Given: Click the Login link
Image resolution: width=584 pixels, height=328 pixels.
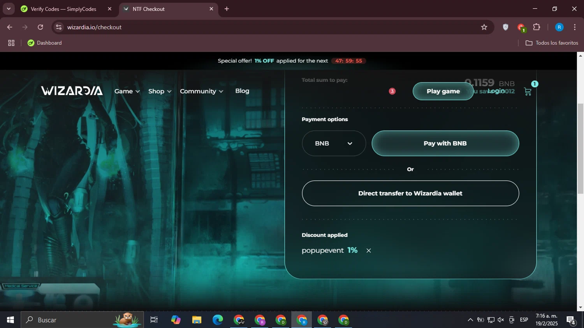Looking at the screenshot, I should pyautogui.click(x=496, y=91).
